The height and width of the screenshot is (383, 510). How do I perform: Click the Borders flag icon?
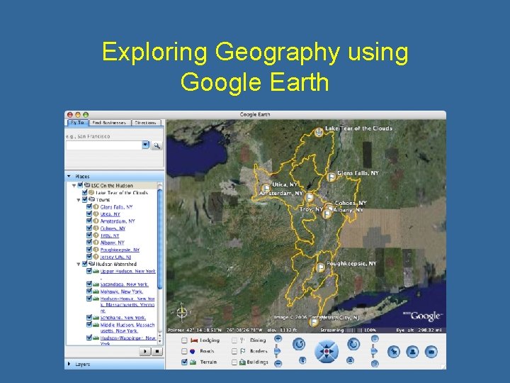[243, 351]
